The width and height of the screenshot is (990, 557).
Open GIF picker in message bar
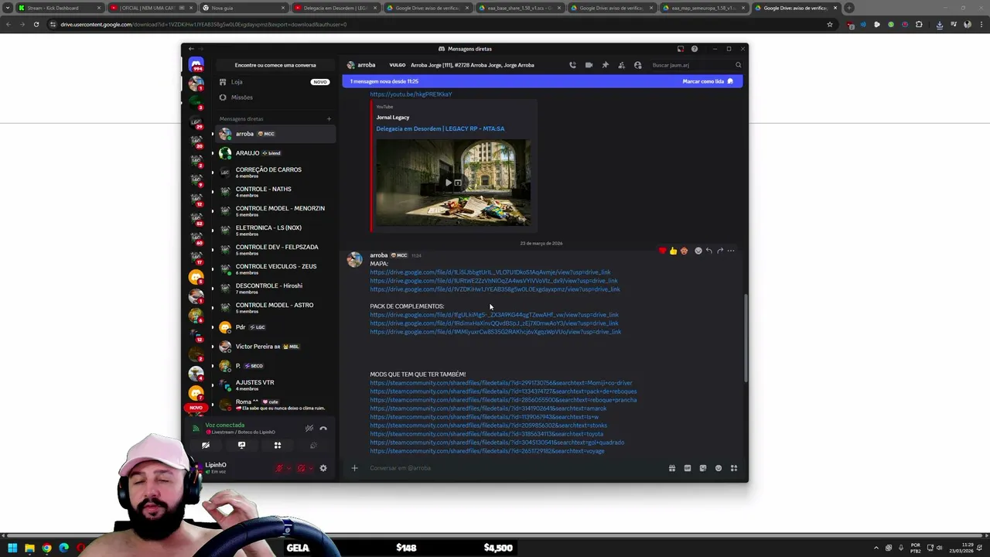click(687, 468)
